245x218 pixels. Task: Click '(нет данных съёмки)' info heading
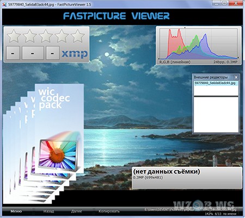(x=167, y=171)
